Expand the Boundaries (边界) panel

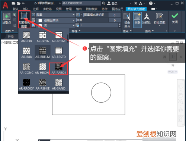coord(9,31)
